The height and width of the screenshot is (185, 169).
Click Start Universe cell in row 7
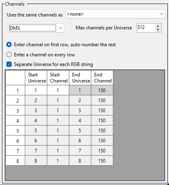[x=36, y=151]
